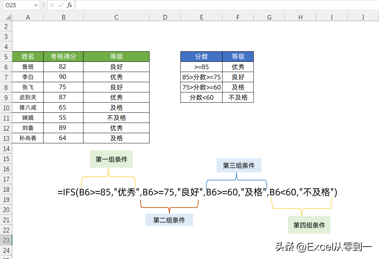Viewport: 379px width, 259px height.
Task: Select the cell containing 鲁班
Action: (28, 67)
